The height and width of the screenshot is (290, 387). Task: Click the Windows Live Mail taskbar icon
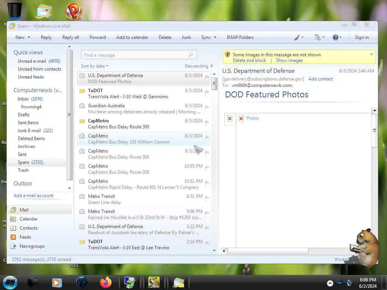pyautogui.click(x=179, y=282)
